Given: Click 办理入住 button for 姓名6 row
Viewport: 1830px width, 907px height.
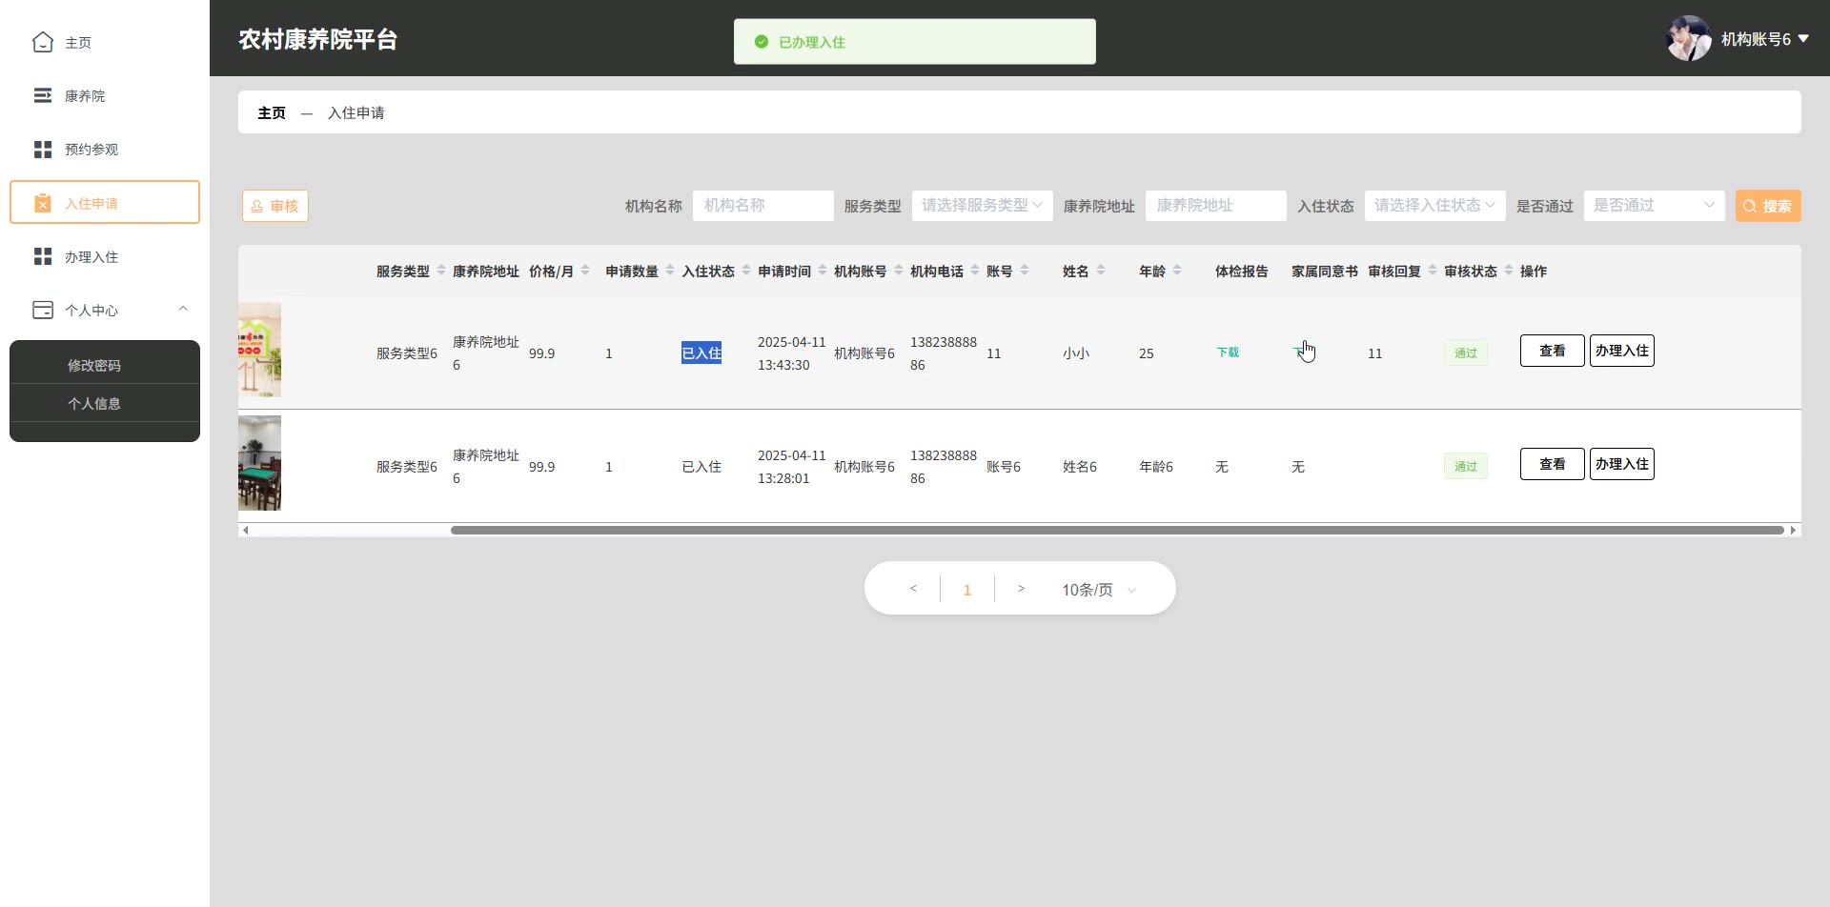Looking at the screenshot, I should [x=1621, y=464].
